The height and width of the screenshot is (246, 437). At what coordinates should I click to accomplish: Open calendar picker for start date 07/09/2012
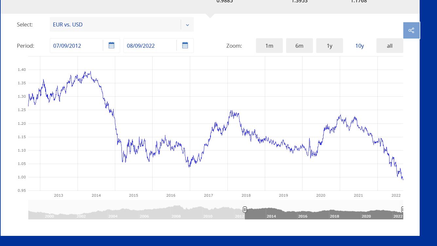click(111, 45)
